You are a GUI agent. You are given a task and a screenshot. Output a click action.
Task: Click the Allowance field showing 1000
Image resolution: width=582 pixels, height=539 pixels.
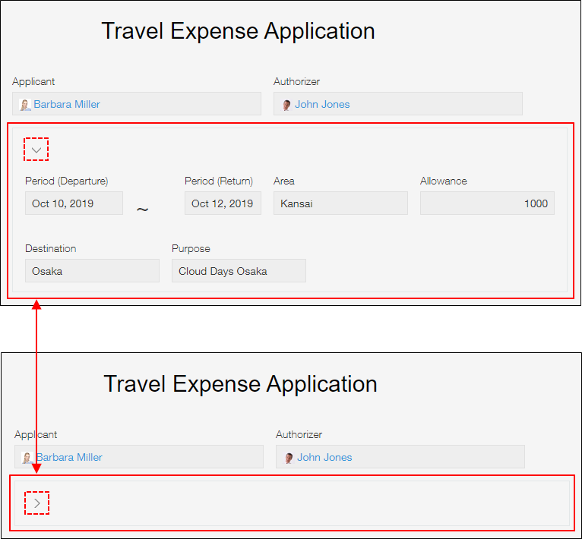point(487,203)
